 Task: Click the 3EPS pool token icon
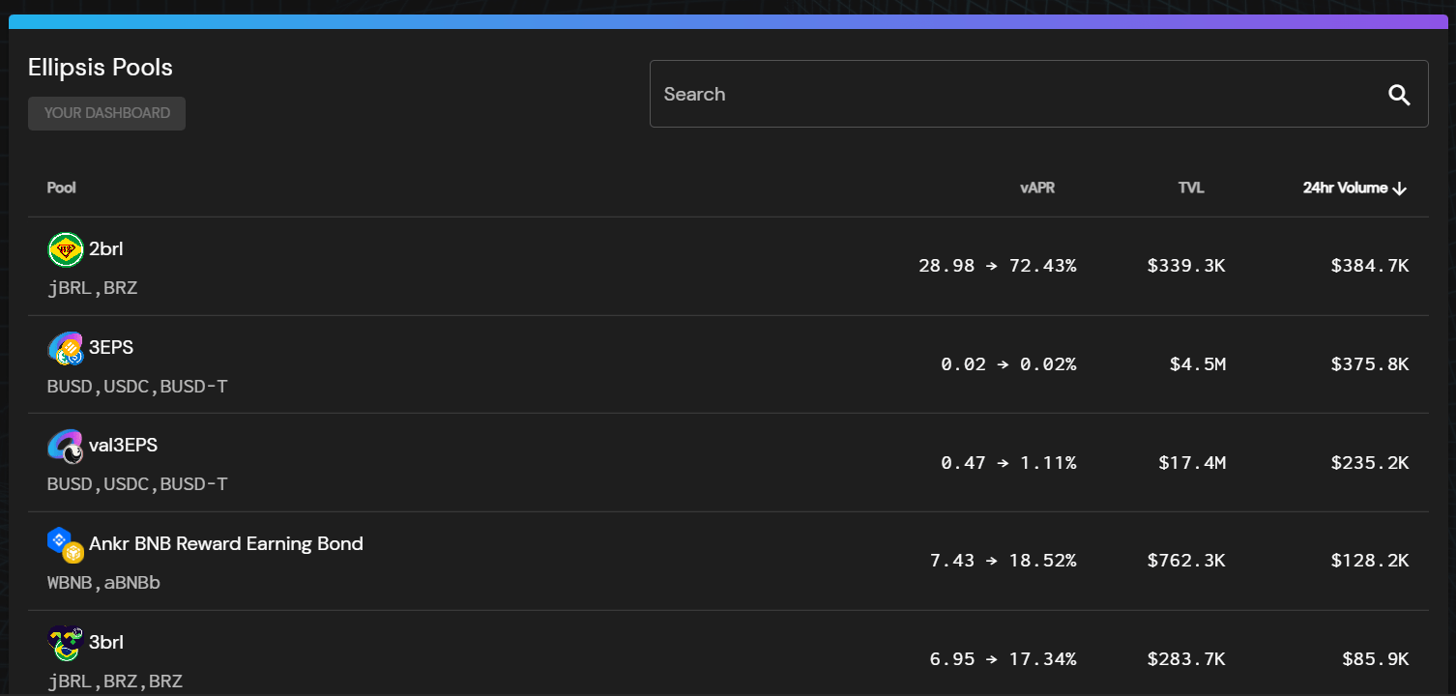pos(65,348)
